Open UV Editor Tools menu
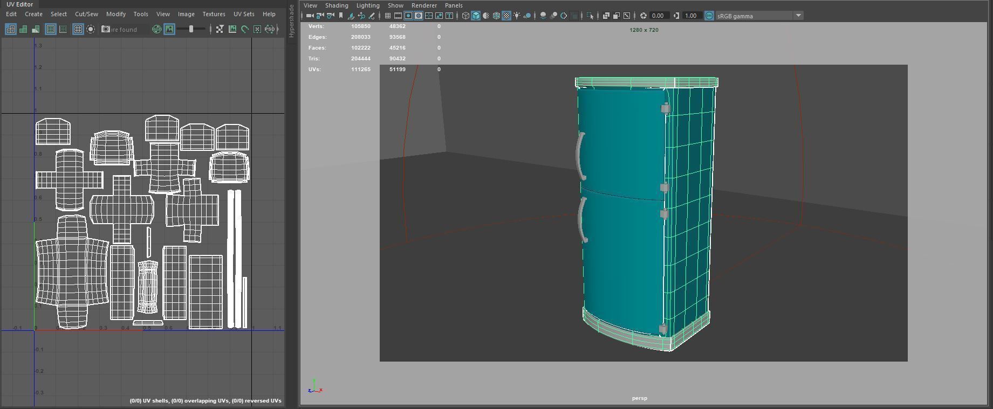Screen dimensions: 993x409 (x=141, y=14)
